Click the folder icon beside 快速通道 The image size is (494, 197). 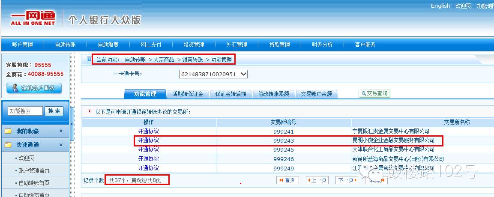[x=8, y=145]
